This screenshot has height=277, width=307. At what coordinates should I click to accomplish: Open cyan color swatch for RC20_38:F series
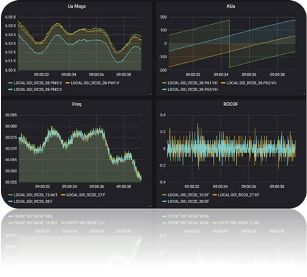[10, 201]
